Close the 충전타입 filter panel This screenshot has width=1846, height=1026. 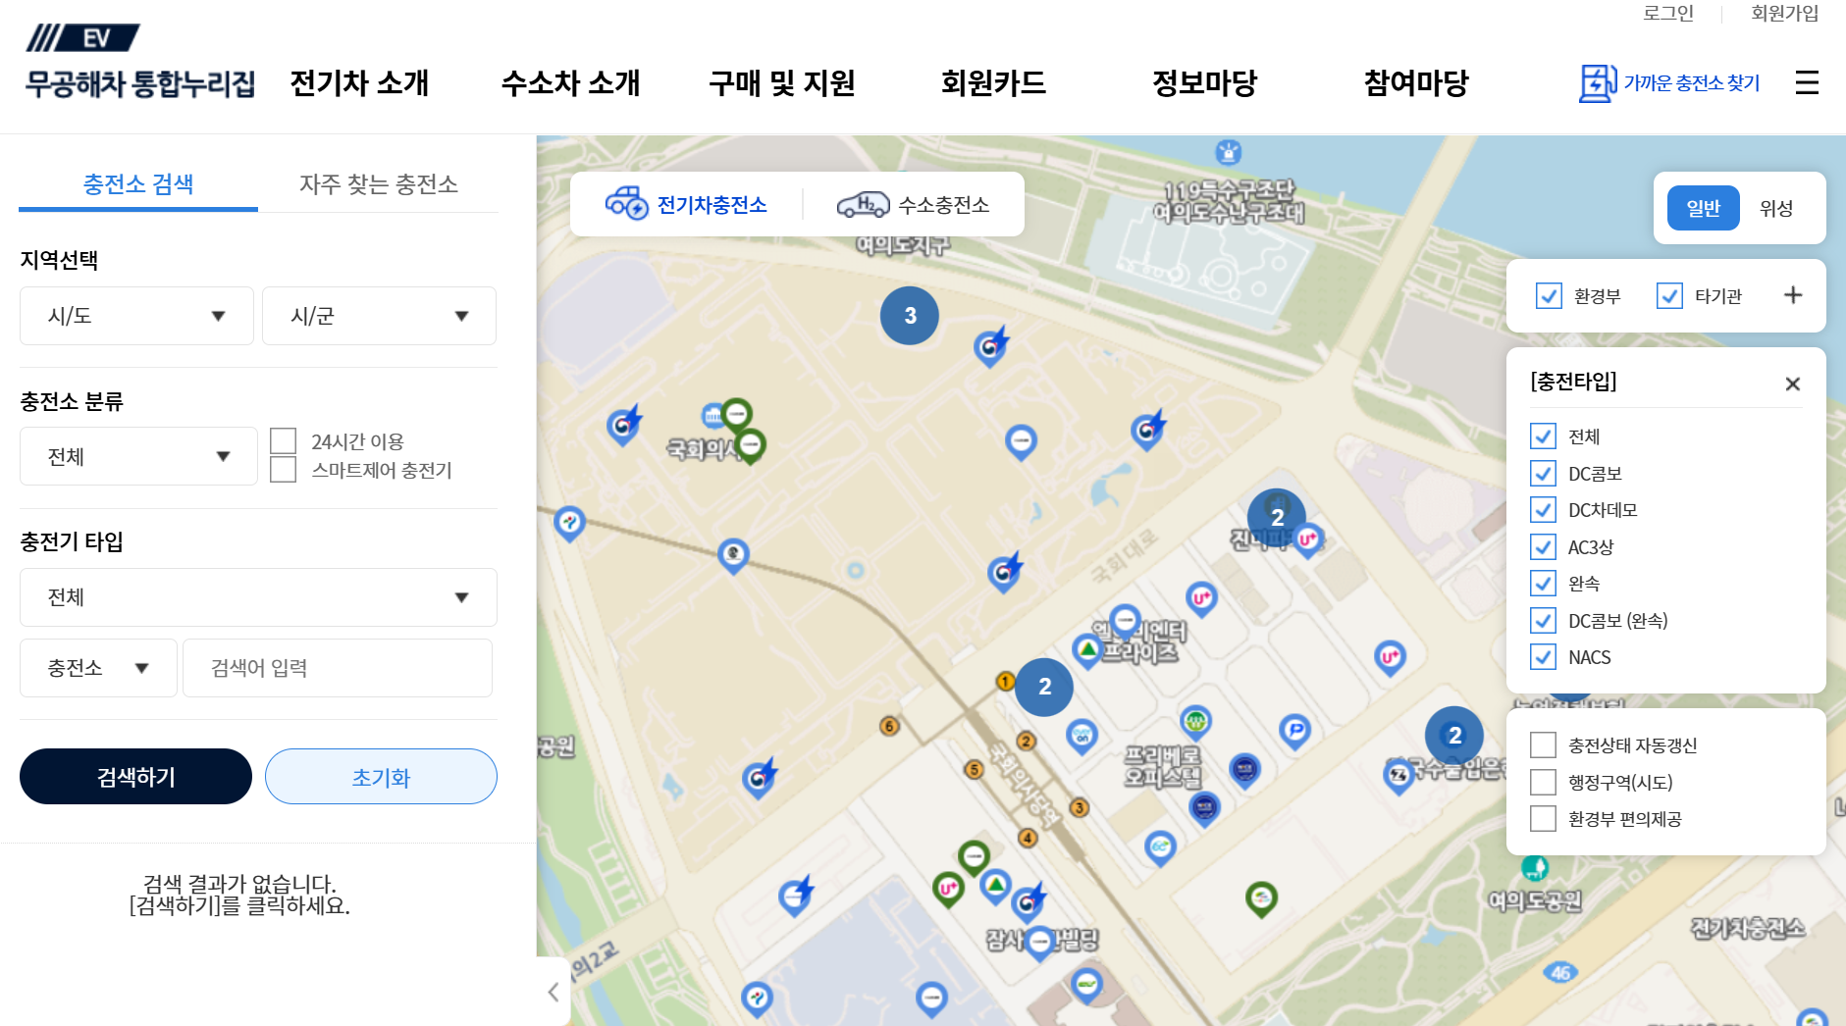1792,384
